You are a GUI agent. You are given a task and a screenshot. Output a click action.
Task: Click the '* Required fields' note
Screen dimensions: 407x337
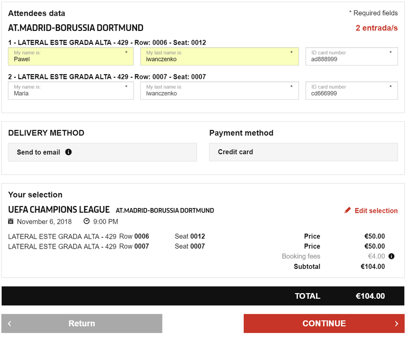click(373, 13)
